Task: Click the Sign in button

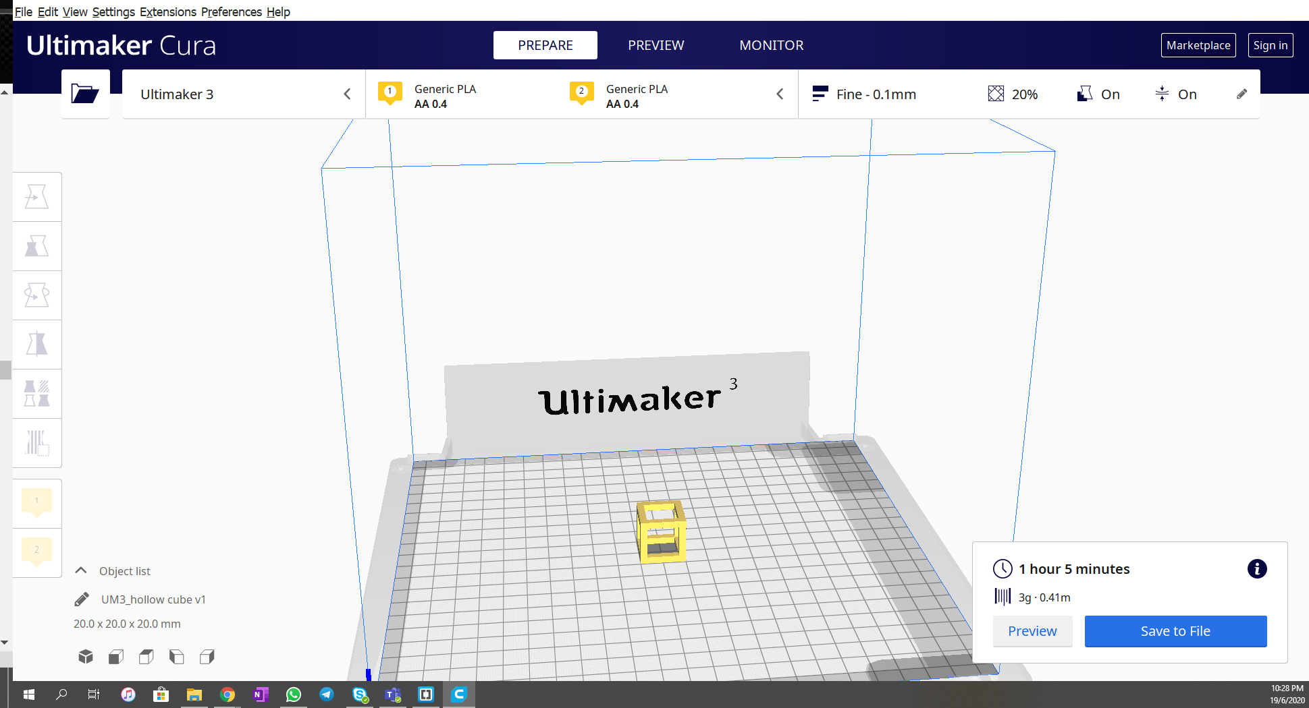Action: [x=1271, y=45]
